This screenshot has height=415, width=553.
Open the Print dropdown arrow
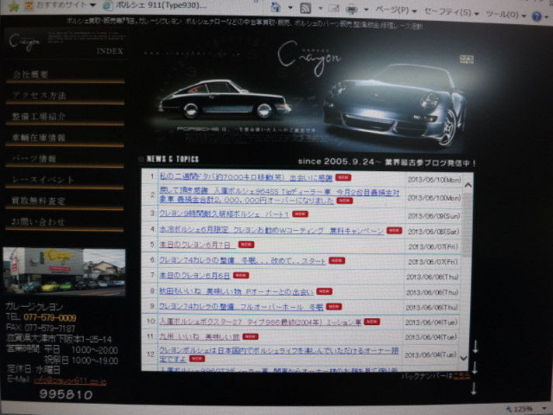tap(366, 9)
